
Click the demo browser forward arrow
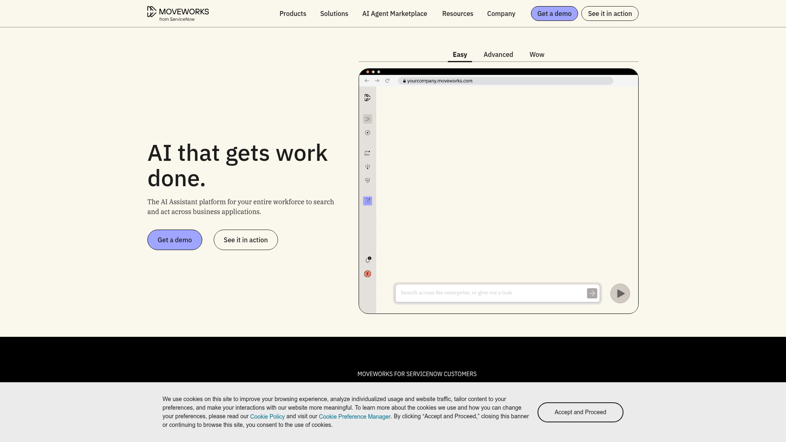click(x=377, y=81)
